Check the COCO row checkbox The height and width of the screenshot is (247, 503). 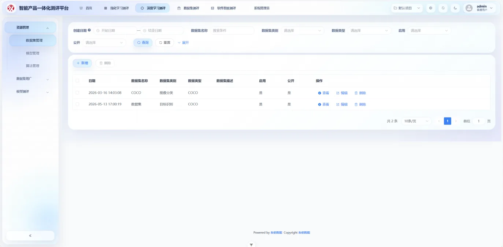(77, 93)
